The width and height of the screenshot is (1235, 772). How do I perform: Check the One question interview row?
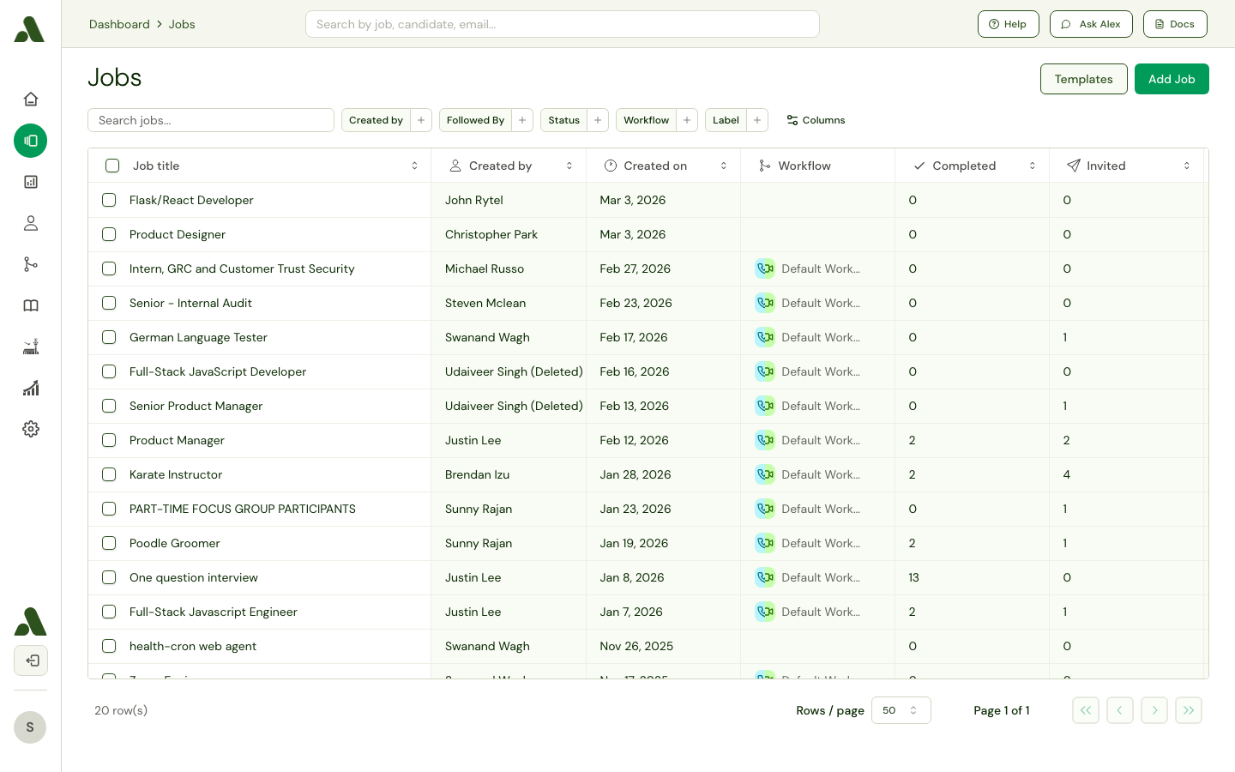tap(109, 577)
